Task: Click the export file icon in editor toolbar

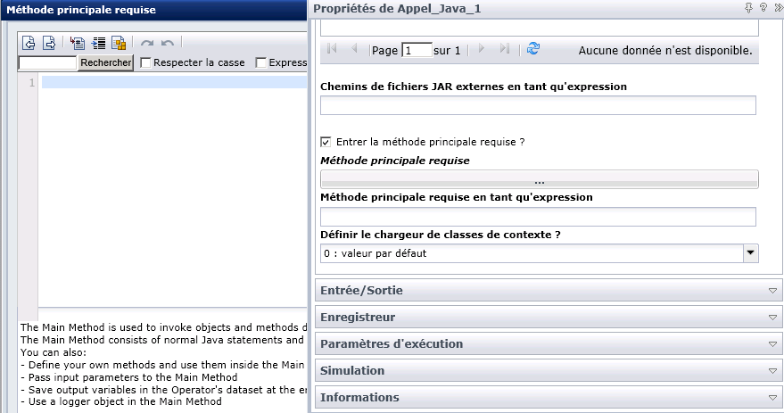Action: 49,43
